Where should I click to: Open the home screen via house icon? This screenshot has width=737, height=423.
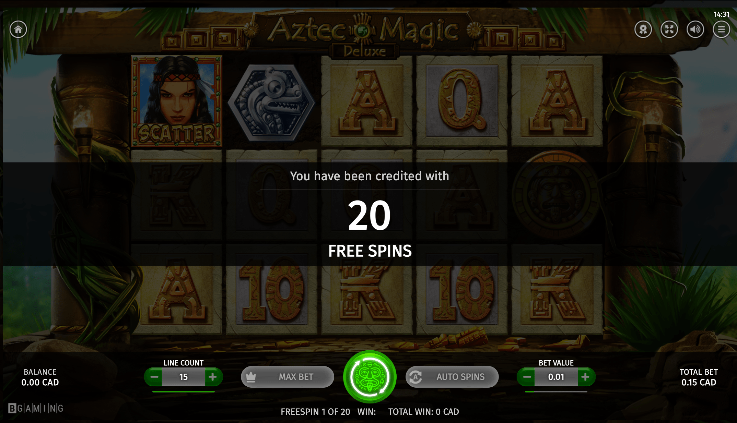(18, 29)
